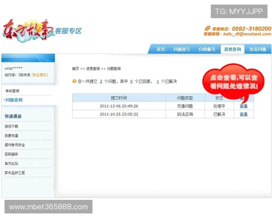Open 申诉查询 in the sidebar
This screenshot has width=272, height=218.
(x=12, y=91)
